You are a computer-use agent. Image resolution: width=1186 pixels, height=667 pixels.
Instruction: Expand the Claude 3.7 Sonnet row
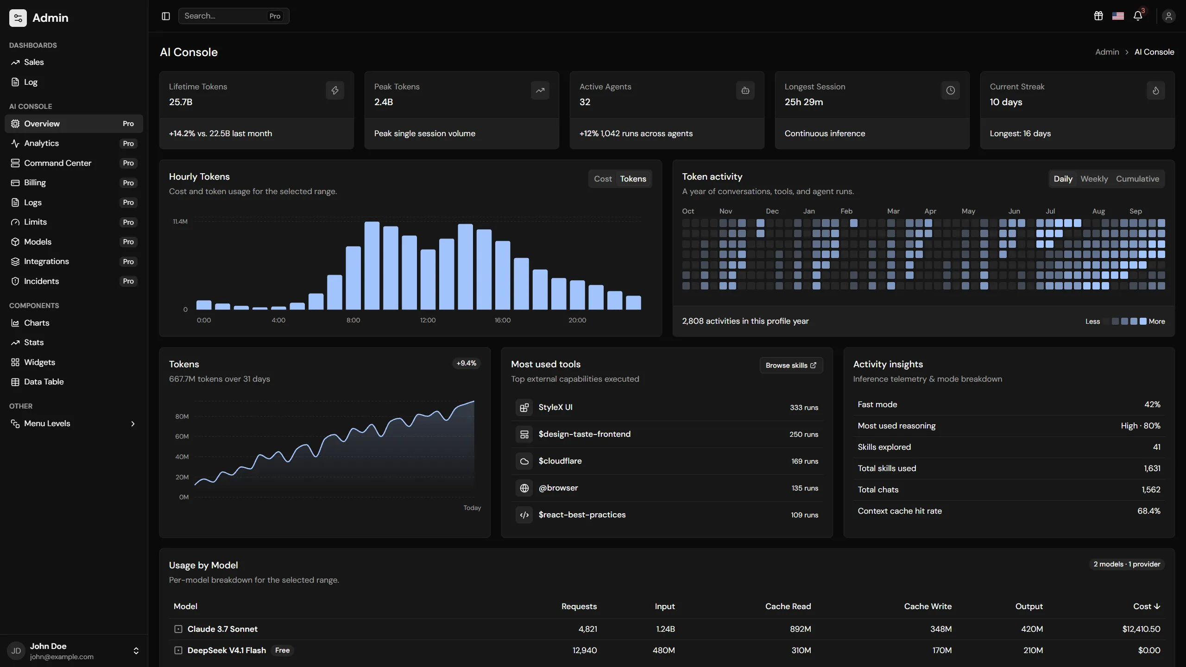[x=178, y=629]
